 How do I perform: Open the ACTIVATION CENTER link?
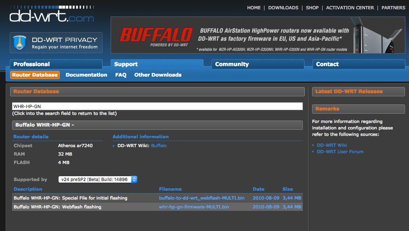[350, 8]
